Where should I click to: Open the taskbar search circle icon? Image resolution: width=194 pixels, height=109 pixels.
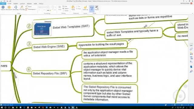[5, 108]
